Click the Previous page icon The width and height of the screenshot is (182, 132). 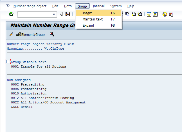(127, 14)
